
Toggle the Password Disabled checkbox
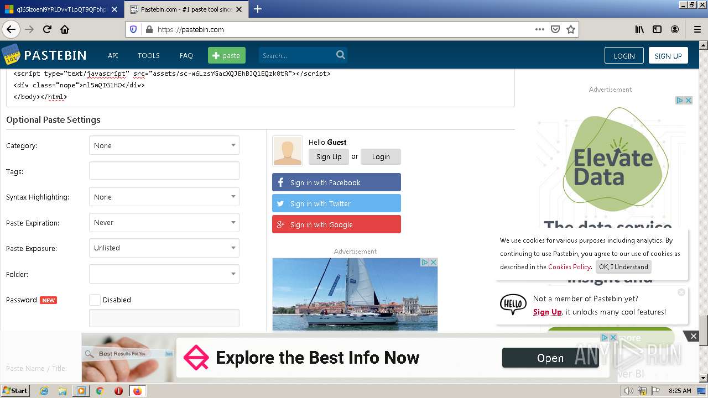tap(95, 300)
